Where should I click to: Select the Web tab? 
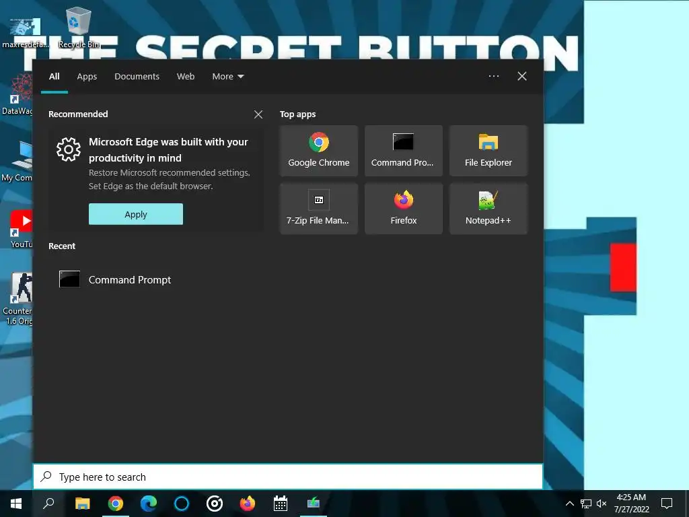tap(186, 77)
